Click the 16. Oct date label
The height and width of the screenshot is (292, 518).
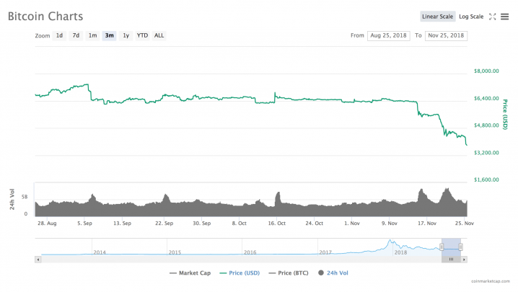click(277, 224)
